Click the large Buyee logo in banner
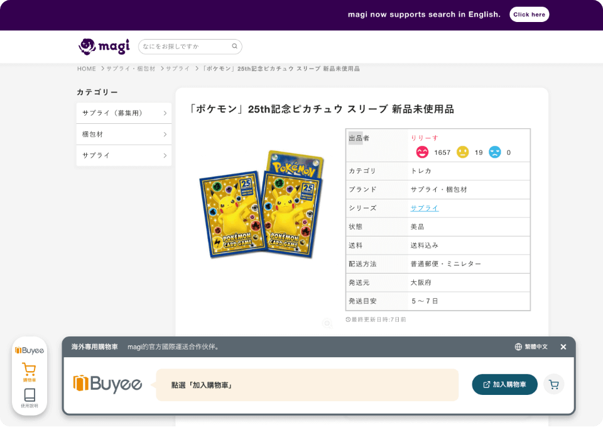Screen dimensions: 603x427 [x=107, y=384]
